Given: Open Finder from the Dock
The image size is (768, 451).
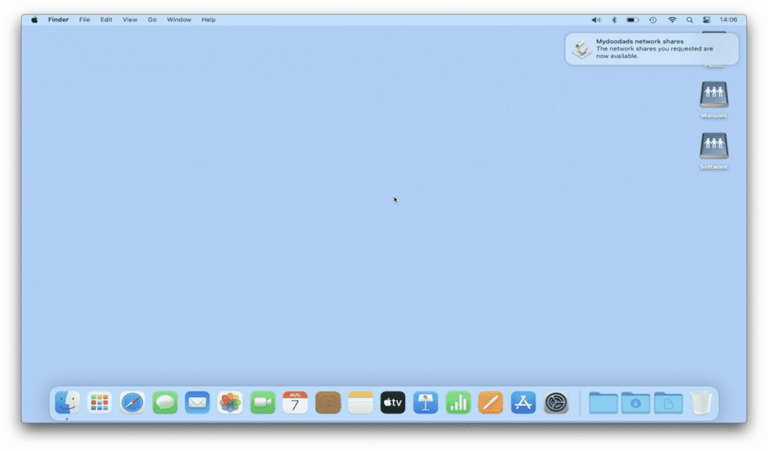Looking at the screenshot, I should pyautogui.click(x=67, y=402).
